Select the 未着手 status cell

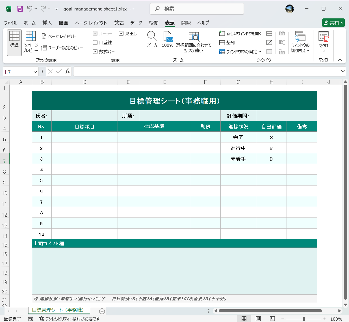coord(238,159)
